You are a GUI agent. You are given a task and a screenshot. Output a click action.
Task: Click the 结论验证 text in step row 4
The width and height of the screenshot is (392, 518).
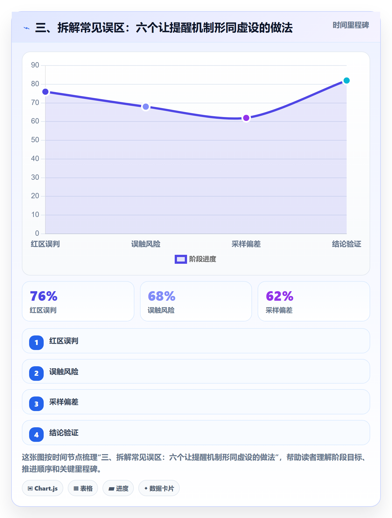click(x=64, y=433)
